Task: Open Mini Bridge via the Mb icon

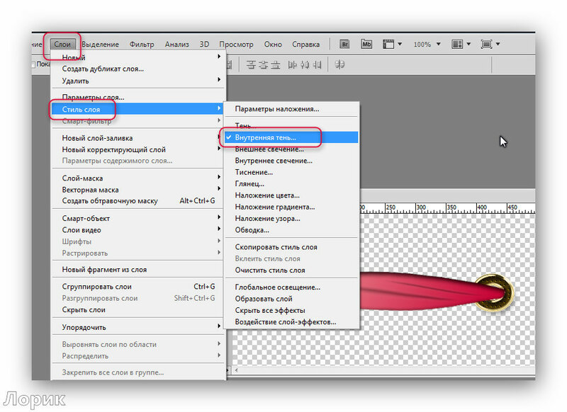Action: tap(366, 44)
